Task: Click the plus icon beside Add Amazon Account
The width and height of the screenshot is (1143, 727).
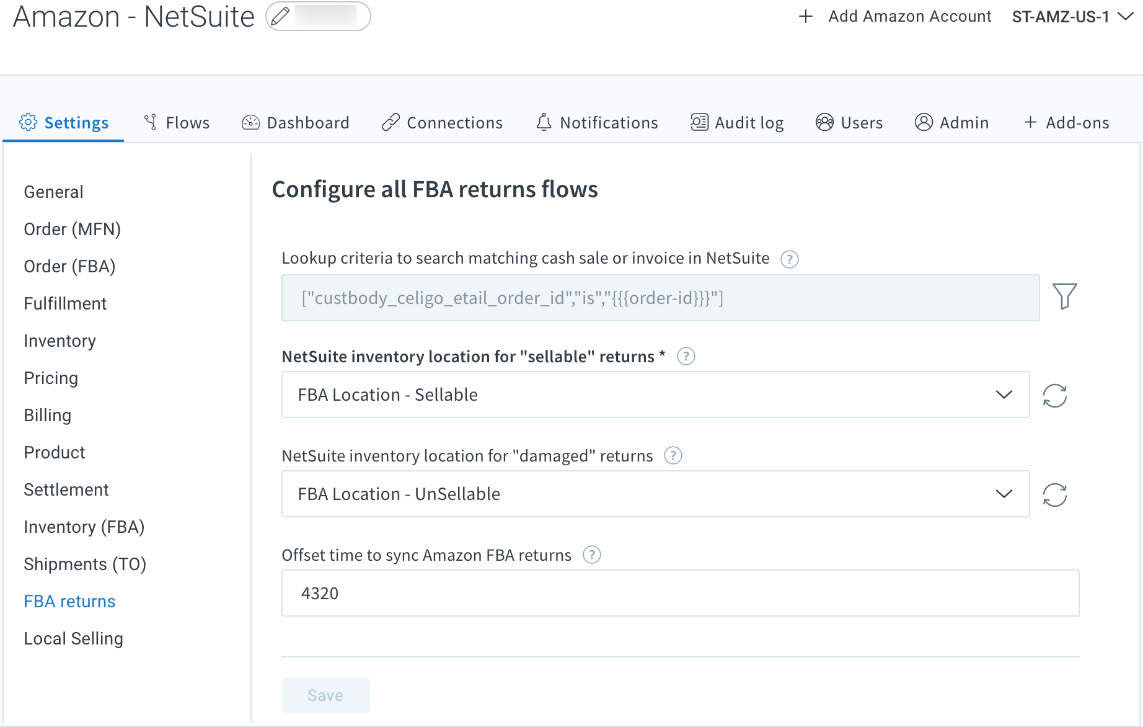Action: (x=806, y=16)
